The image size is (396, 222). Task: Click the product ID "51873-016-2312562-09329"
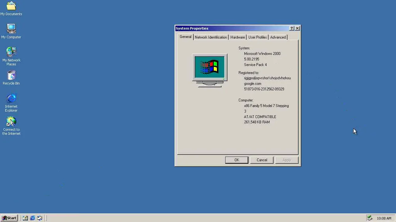point(264,89)
